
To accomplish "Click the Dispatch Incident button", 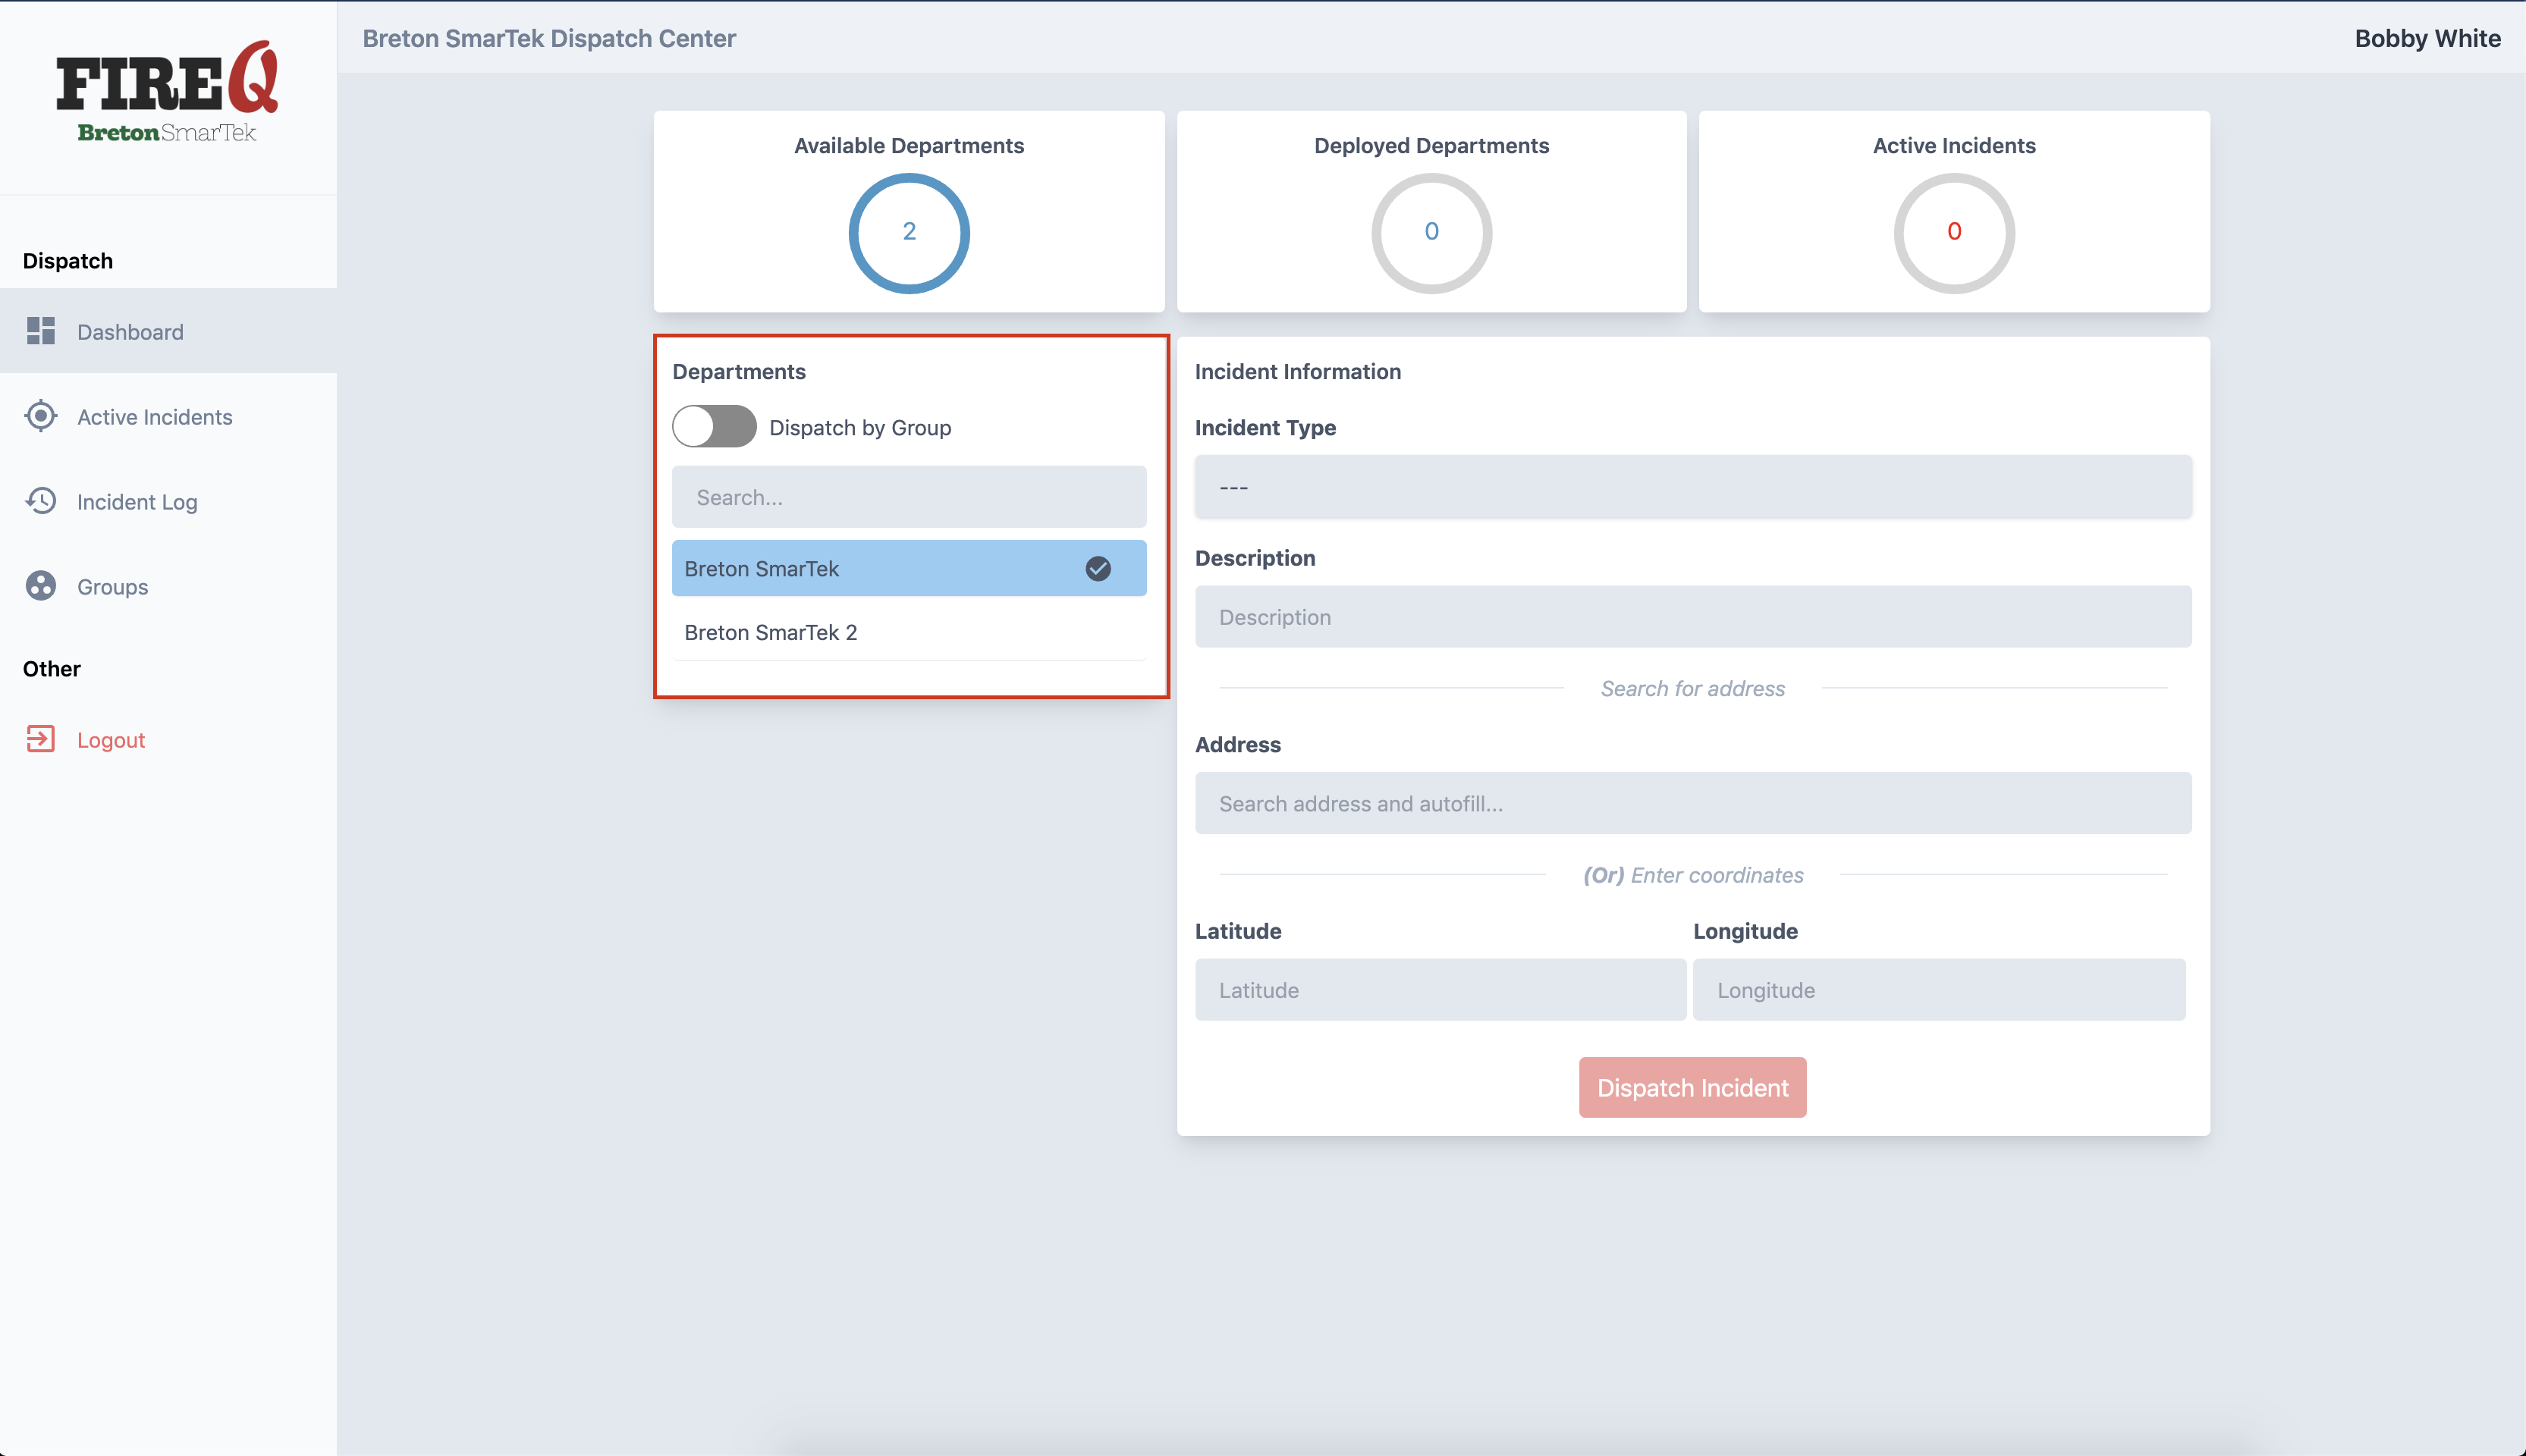I will tap(1692, 1087).
